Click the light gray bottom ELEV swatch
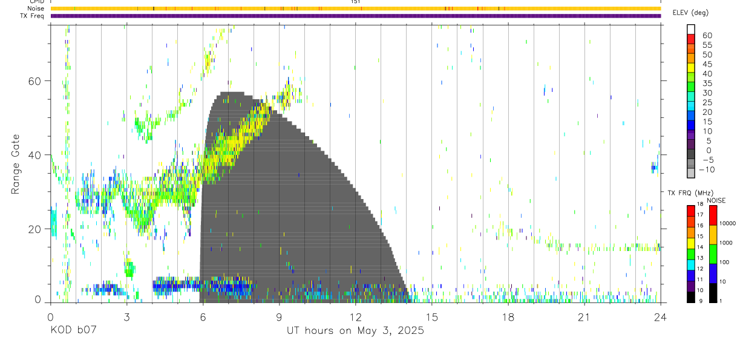The width and height of the screenshot is (743, 343). (x=691, y=173)
